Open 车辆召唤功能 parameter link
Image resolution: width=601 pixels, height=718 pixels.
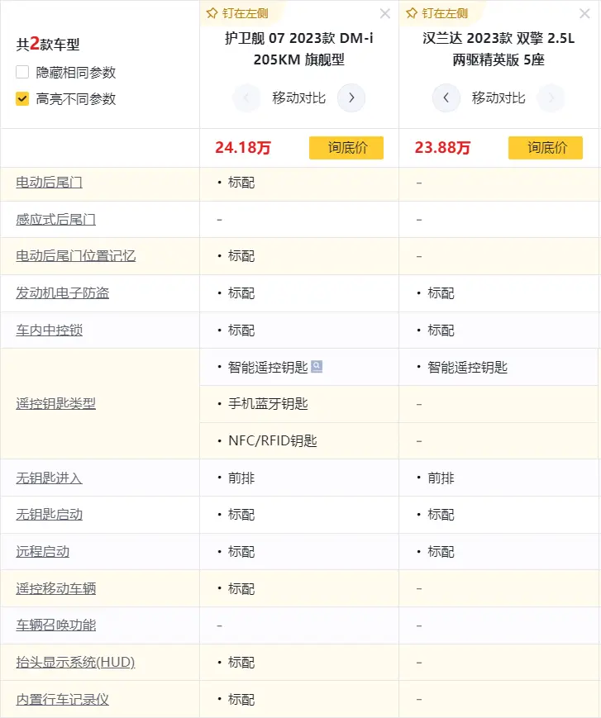coord(56,625)
